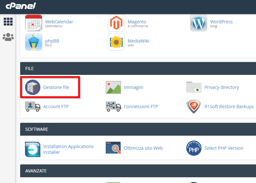This screenshot has width=256, height=183.
Task: Open Installatron Applications Installer link
Action: (68, 149)
